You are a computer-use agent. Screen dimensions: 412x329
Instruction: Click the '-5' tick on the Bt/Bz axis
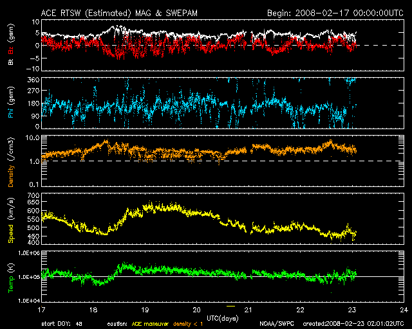tap(35, 58)
